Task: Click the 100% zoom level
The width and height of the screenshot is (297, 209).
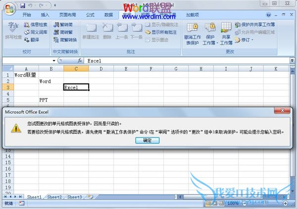Action: tap(233, 204)
